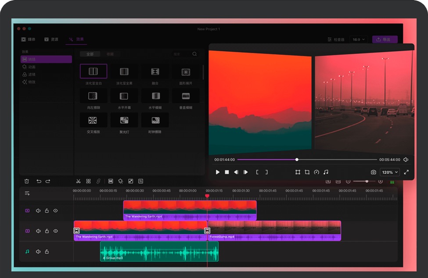This screenshot has height=278, width=428.
Task: Take a snapshot with the camera icon
Action: (x=373, y=172)
